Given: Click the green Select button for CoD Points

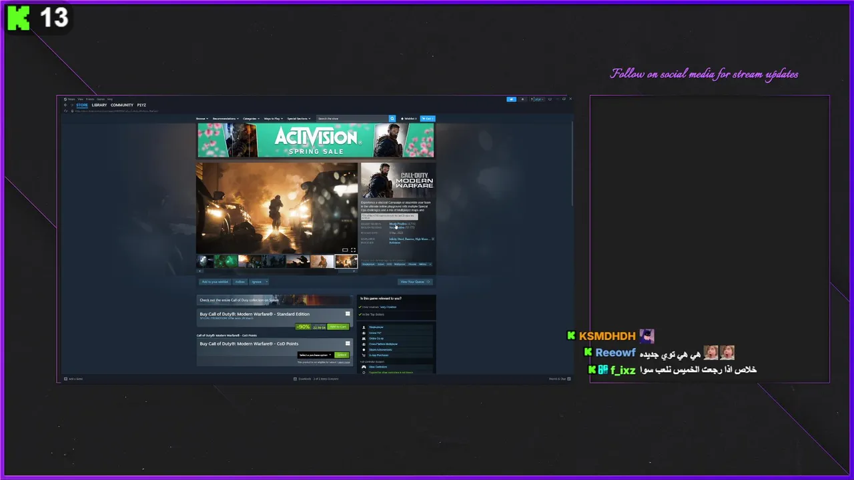Looking at the screenshot, I should coord(342,355).
